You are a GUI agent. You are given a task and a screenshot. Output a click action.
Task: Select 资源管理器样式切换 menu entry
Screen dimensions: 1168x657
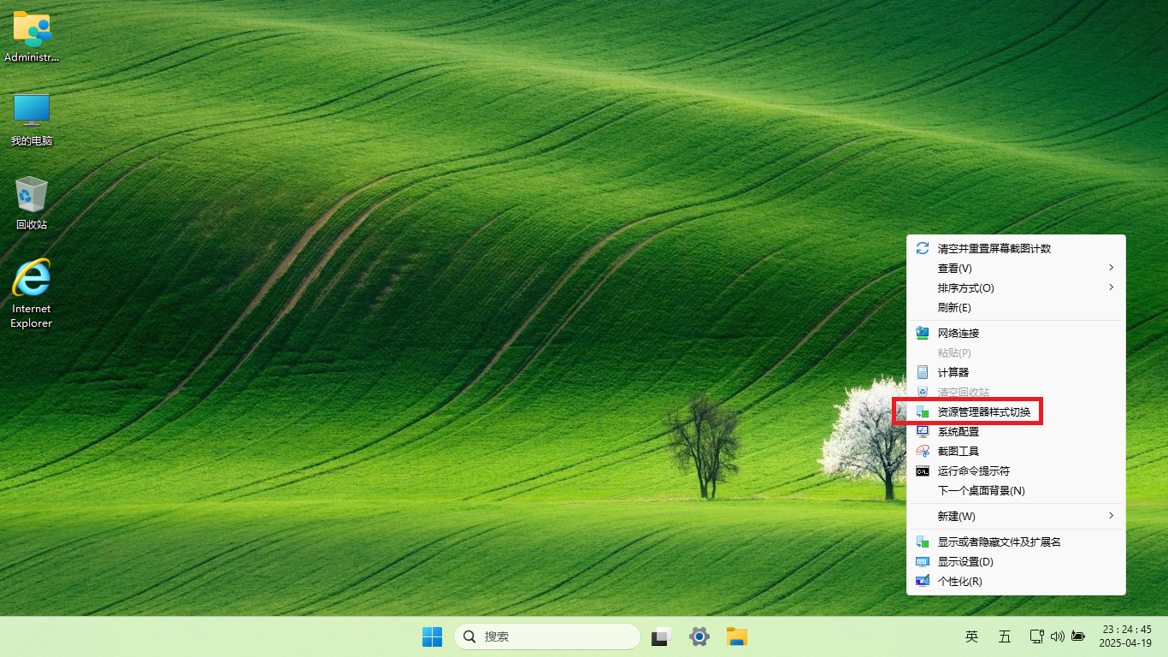click(x=1016, y=411)
